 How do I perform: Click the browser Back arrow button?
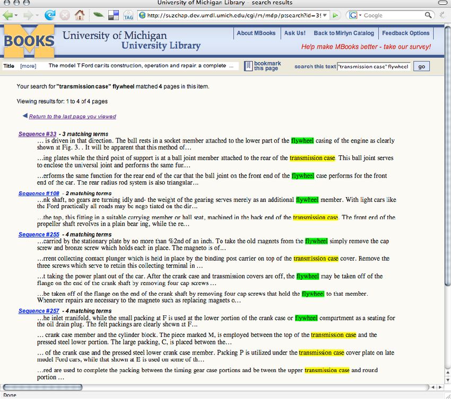pyautogui.click(x=7, y=15)
